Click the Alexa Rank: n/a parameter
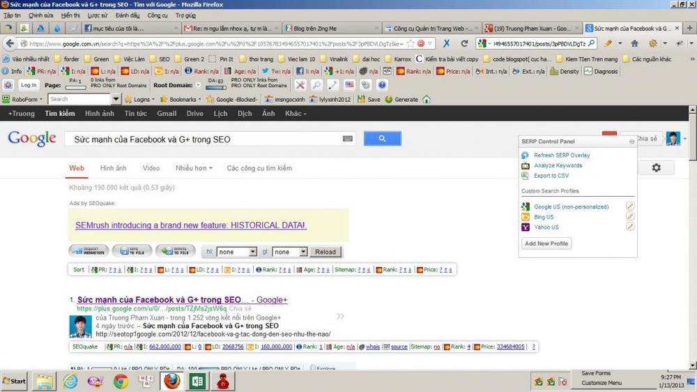This screenshot has width=697, height=392. click(x=202, y=71)
